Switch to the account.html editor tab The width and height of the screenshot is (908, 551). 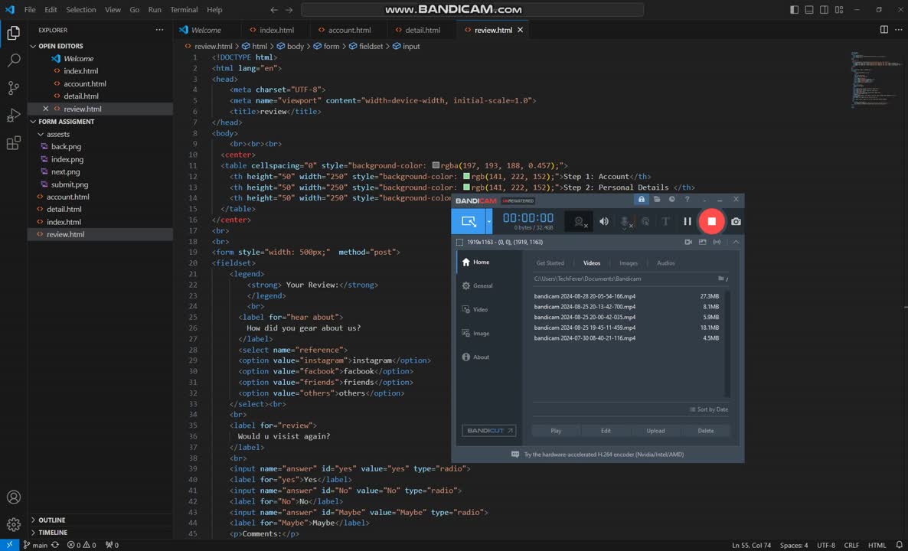(x=349, y=30)
